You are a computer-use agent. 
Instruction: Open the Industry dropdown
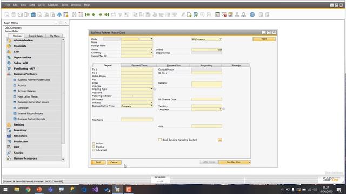151,102
